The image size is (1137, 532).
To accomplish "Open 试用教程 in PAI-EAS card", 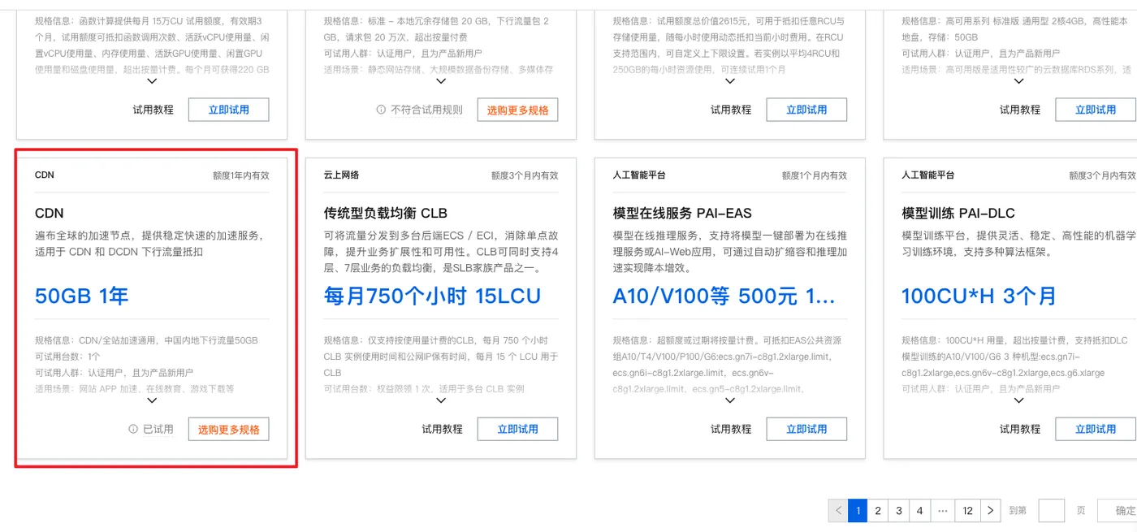I will (731, 429).
